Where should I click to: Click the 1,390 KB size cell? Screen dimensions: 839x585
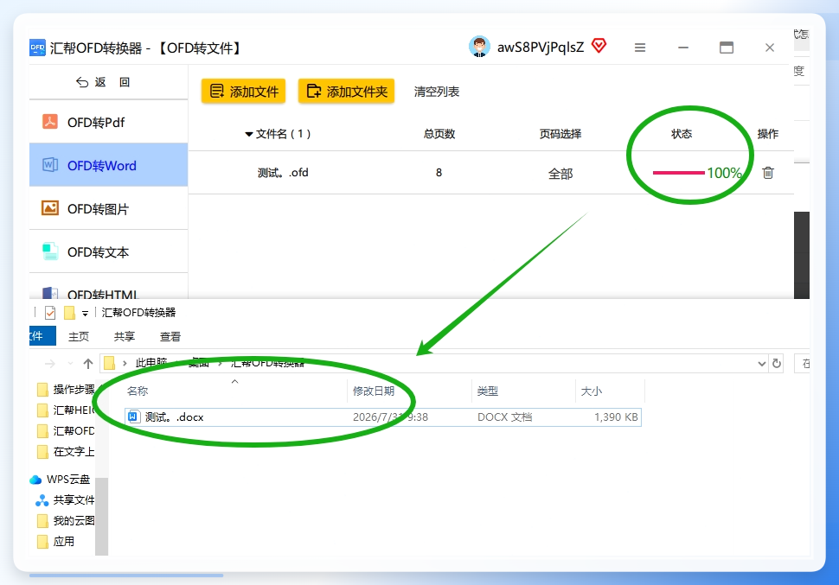click(x=616, y=417)
